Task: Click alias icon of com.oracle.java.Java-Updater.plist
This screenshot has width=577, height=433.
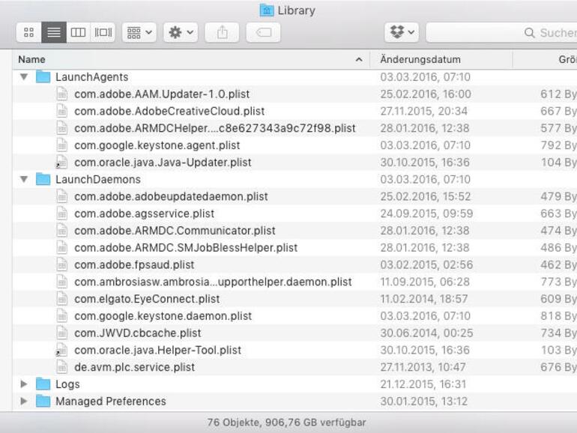Action: pyautogui.click(x=61, y=163)
